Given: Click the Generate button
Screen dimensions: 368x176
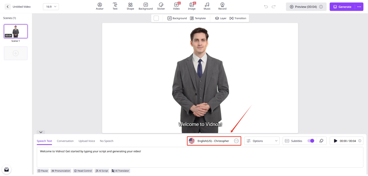Looking at the screenshot, I should [x=342, y=7].
